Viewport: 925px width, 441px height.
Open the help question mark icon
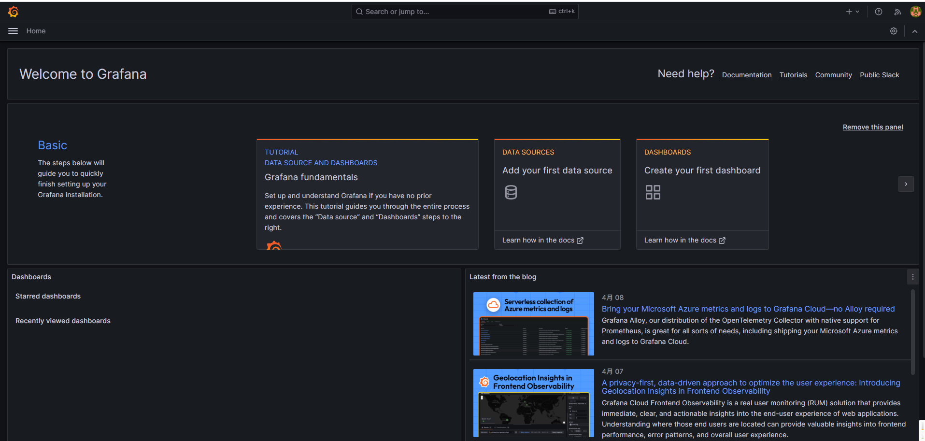[879, 12]
